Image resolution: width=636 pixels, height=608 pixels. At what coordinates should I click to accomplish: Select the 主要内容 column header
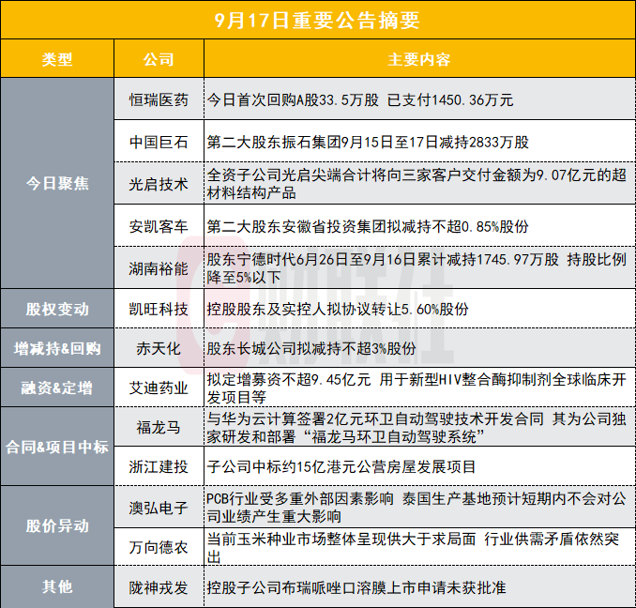tap(419, 59)
